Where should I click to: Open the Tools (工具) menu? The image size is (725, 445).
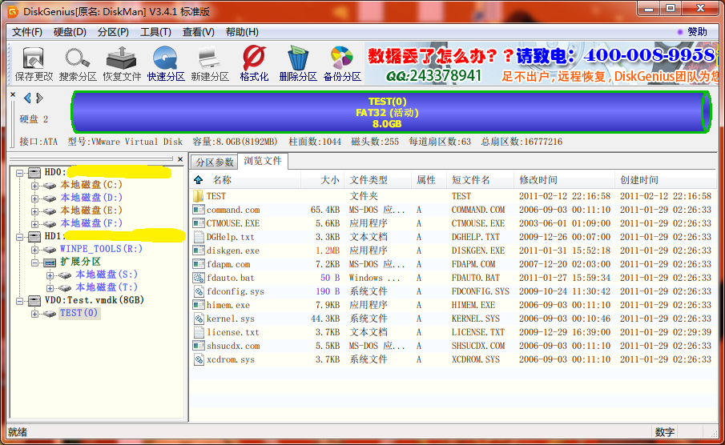[156, 32]
